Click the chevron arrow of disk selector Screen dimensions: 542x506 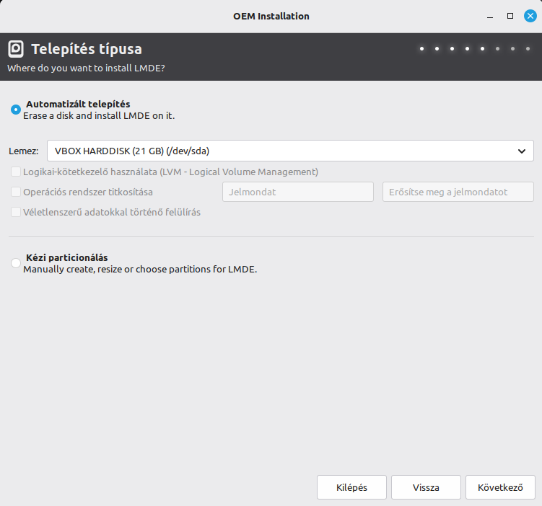click(x=522, y=151)
